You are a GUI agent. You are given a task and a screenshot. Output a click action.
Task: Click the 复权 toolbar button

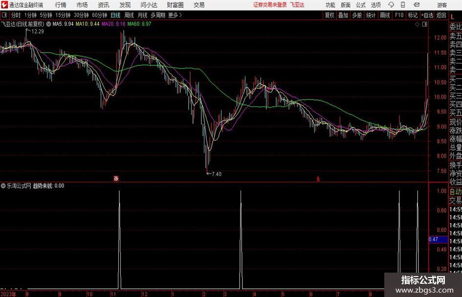330,15
